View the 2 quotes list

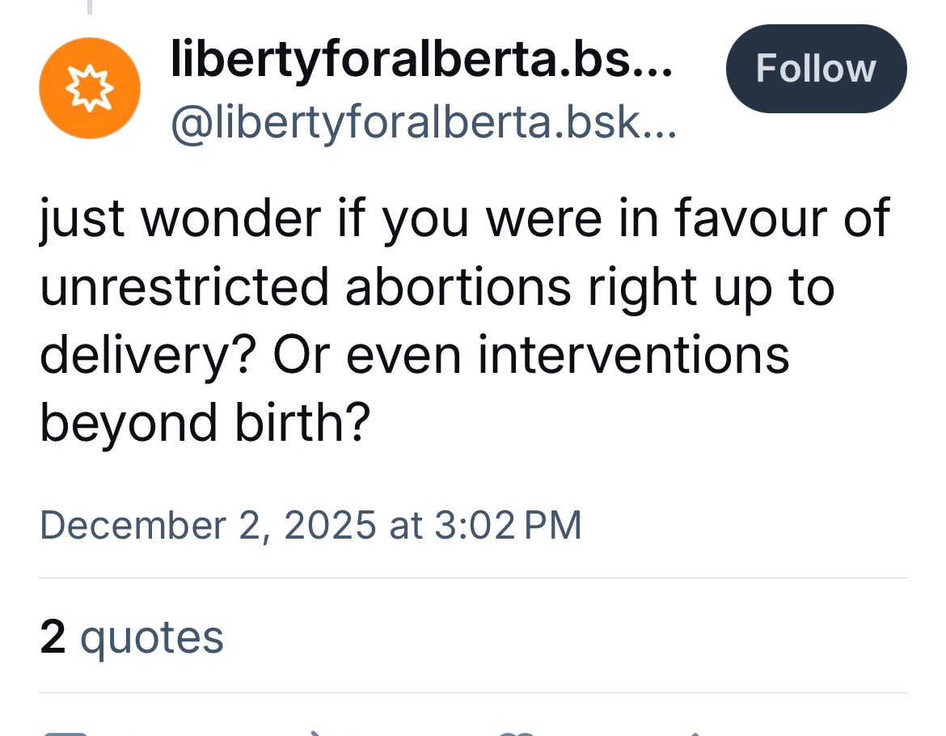point(131,637)
